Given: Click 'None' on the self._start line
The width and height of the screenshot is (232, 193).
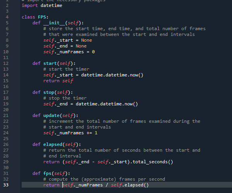Looking at the screenshot, I should click(x=87, y=40).
